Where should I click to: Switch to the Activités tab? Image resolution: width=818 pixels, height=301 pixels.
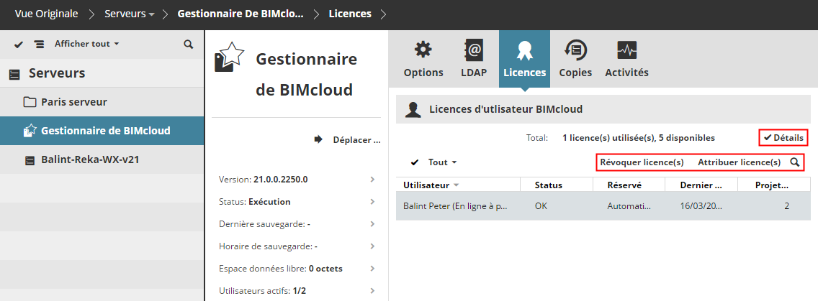[x=626, y=59]
